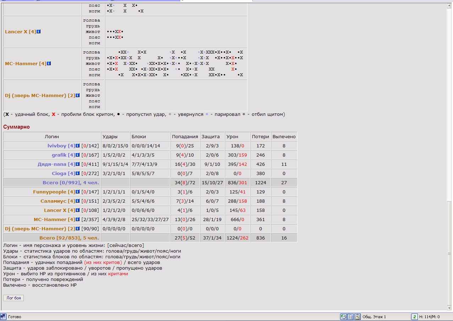Screen dimensions: 453x321
Task: Click H: 114/M: 0 status indicator
Action: [430, 317]
